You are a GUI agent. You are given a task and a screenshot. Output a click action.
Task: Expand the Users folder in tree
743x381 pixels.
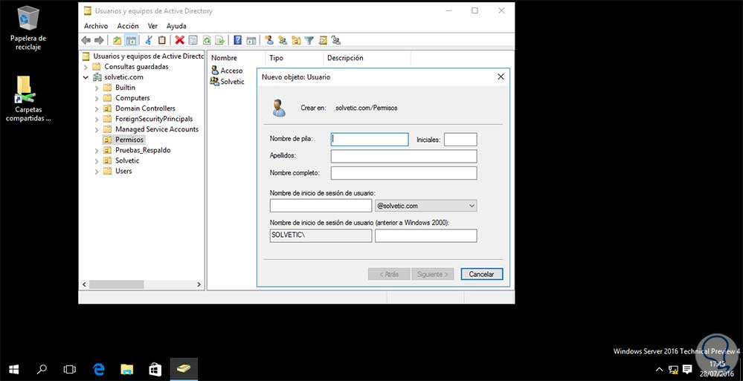click(97, 171)
